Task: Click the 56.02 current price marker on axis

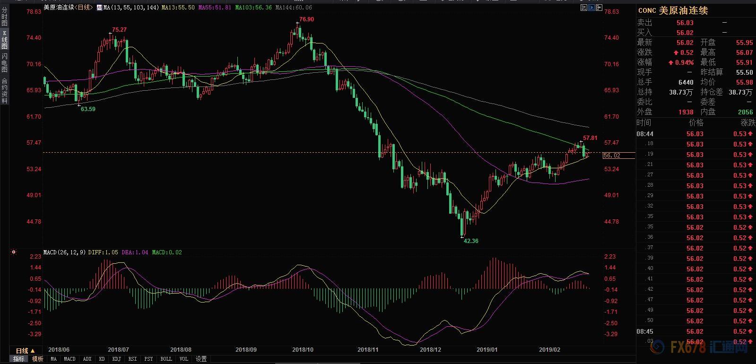Action: (612, 156)
